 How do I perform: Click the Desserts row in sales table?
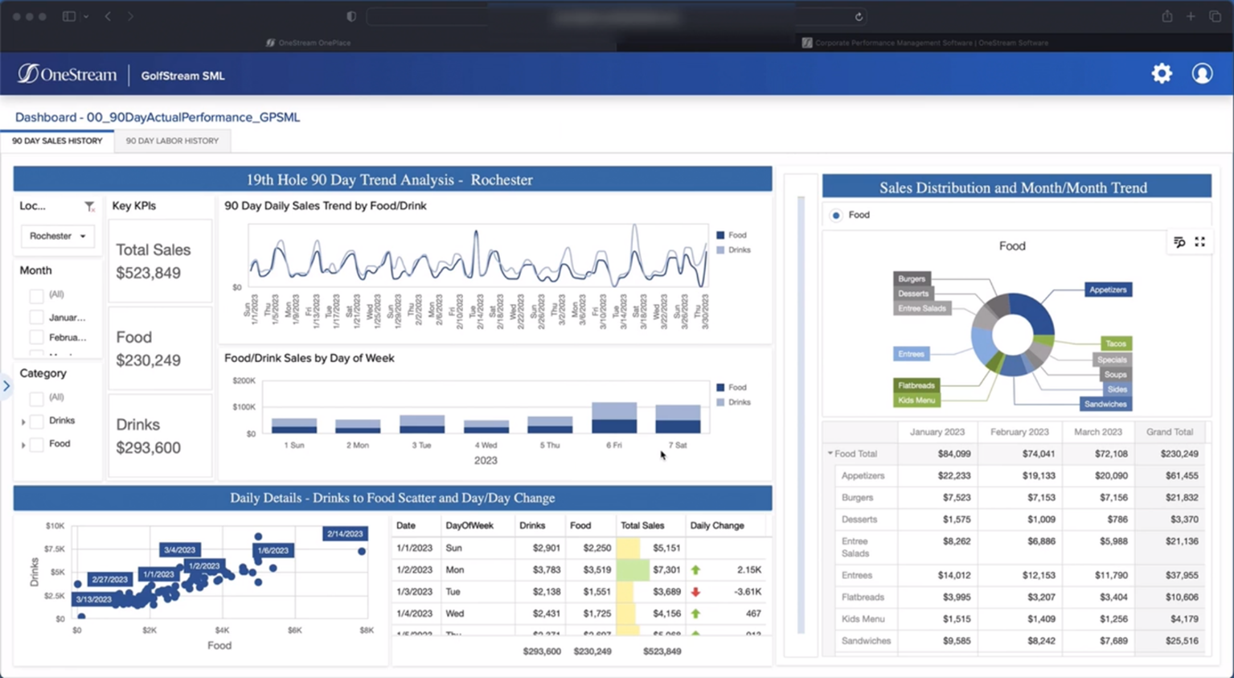click(1019, 520)
